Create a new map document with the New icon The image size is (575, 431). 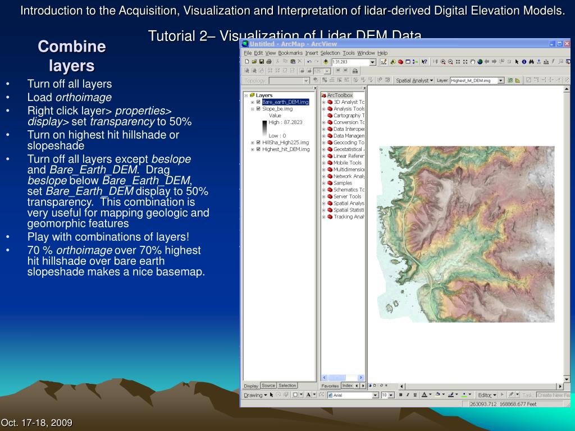click(x=247, y=62)
